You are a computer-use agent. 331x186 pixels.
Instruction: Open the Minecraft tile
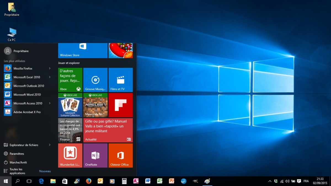[x=95, y=105]
